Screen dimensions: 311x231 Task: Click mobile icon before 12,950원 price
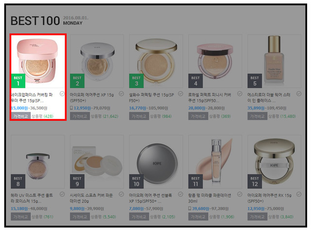pyautogui.click(x=71, y=108)
